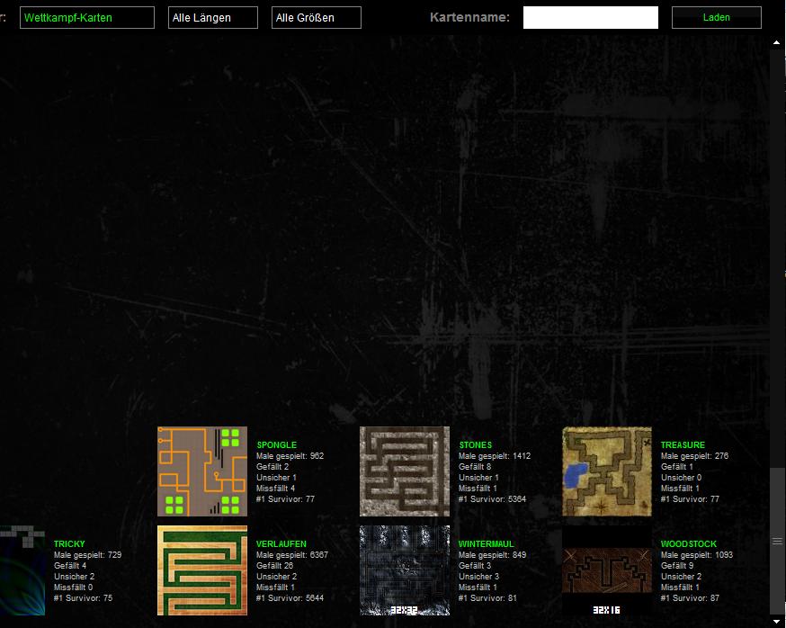Click 'Unsicher 0' under Treasure

pos(682,478)
